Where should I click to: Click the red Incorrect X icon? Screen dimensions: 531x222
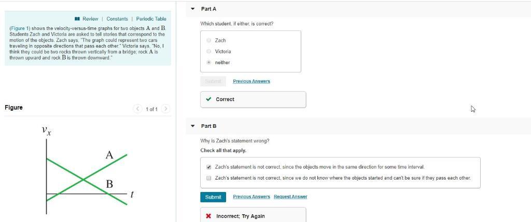click(x=208, y=216)
